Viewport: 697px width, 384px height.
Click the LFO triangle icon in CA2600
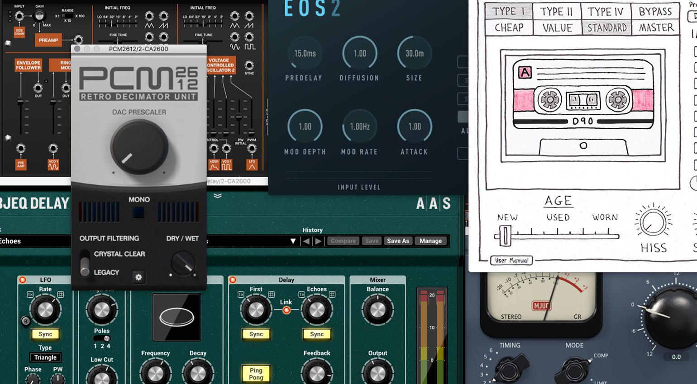point(252,165)
